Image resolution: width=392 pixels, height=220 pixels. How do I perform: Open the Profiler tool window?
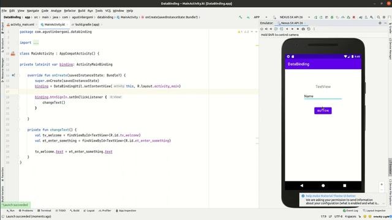[105, 211]
